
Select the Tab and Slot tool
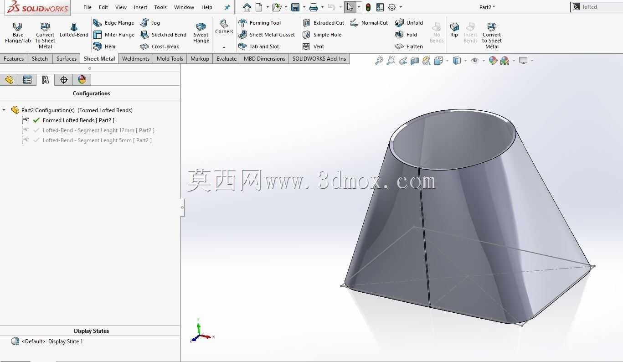point(259,47)
